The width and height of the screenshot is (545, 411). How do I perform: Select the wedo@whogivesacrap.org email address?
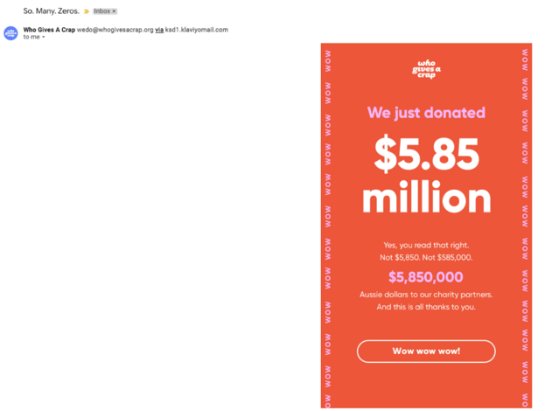[x=115, y=30]
